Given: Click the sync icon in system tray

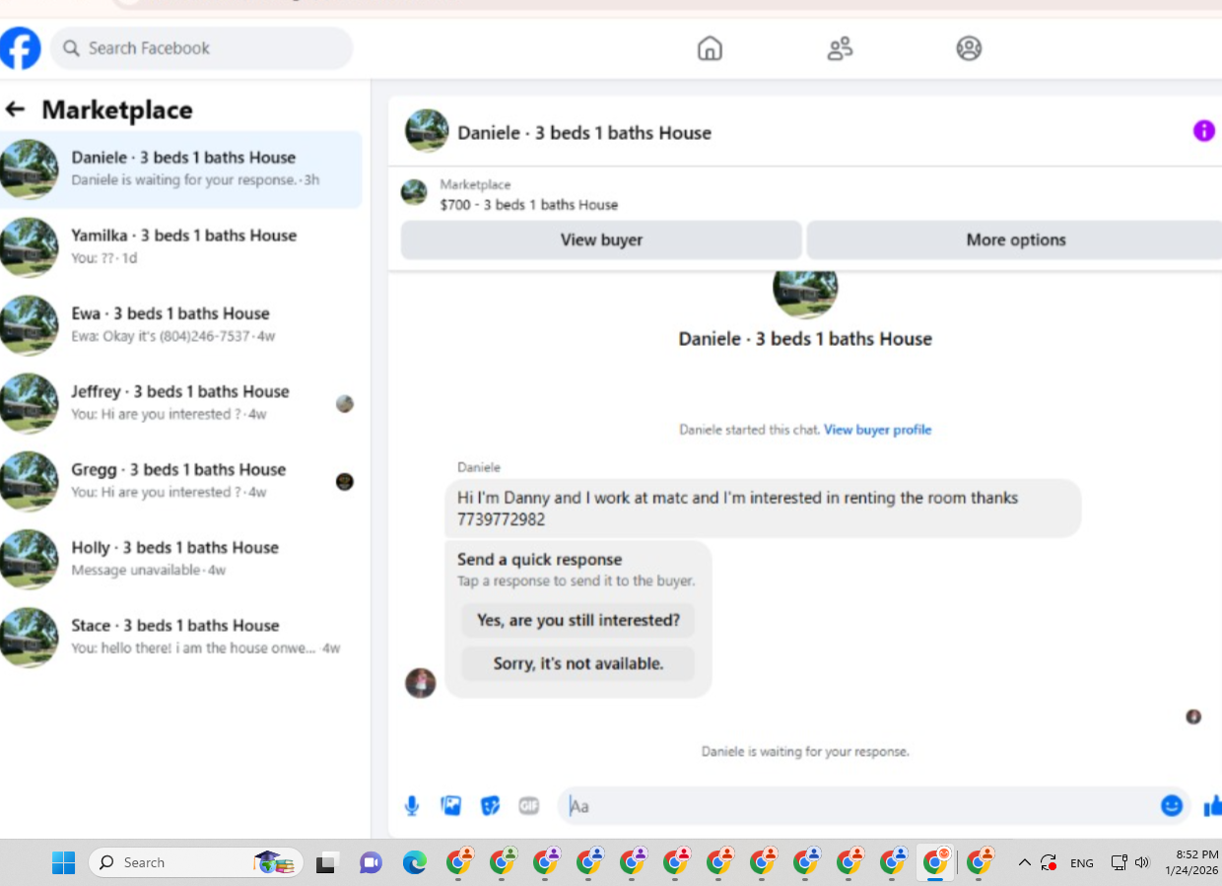Looking at the screenshot, I should point(1049,862).
